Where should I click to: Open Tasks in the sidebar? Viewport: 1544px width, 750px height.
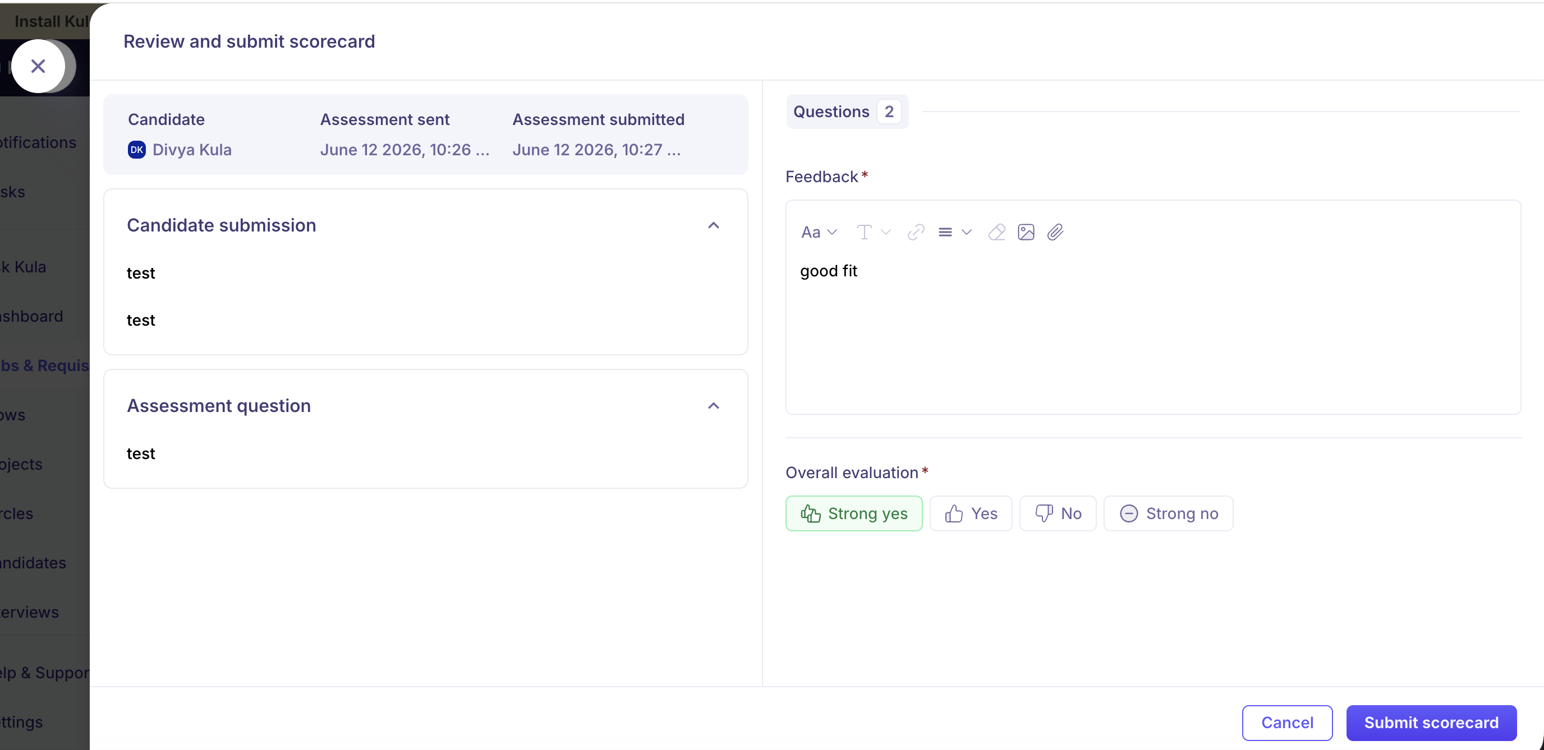click(x=12, y=192)
